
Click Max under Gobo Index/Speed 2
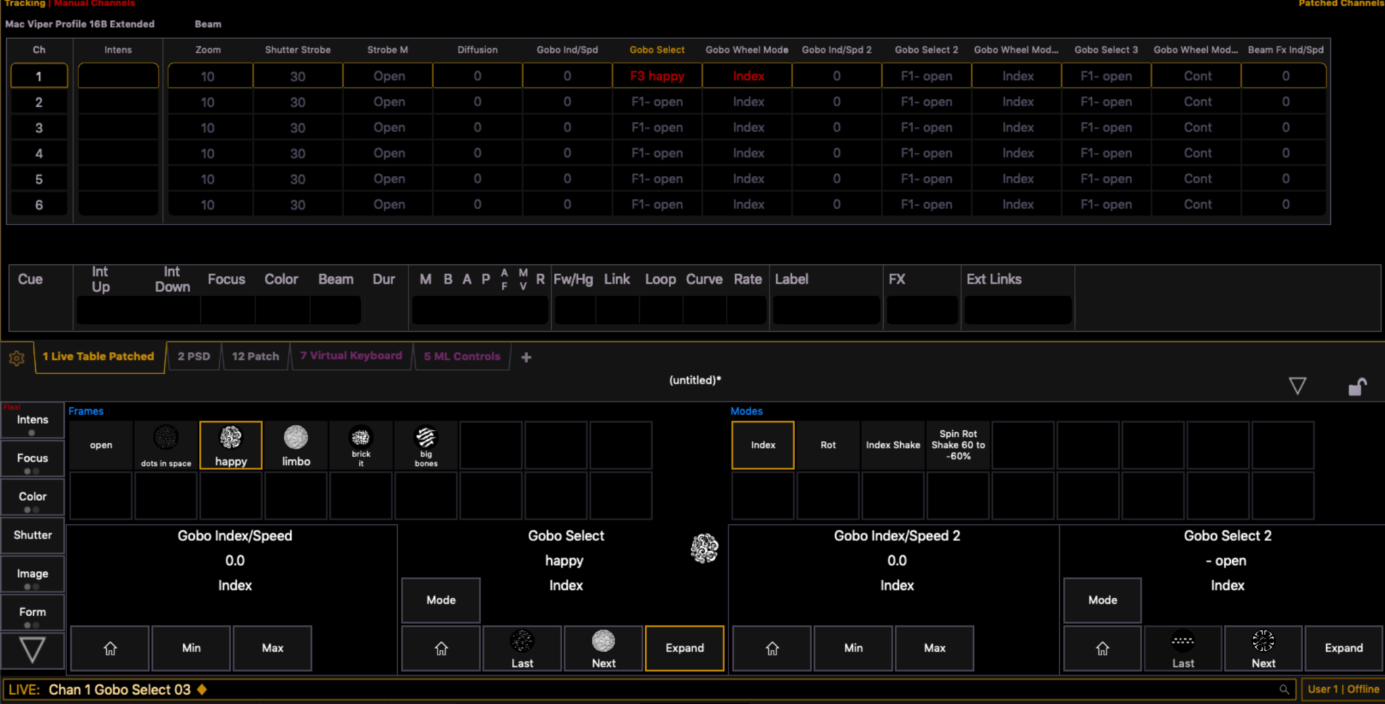coord(935,648)
